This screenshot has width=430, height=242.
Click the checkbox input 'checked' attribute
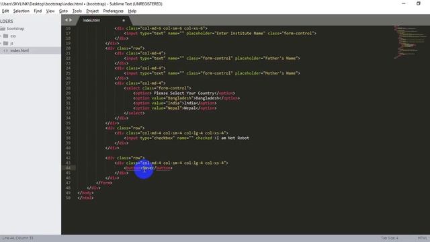click(x=204, y=138)
